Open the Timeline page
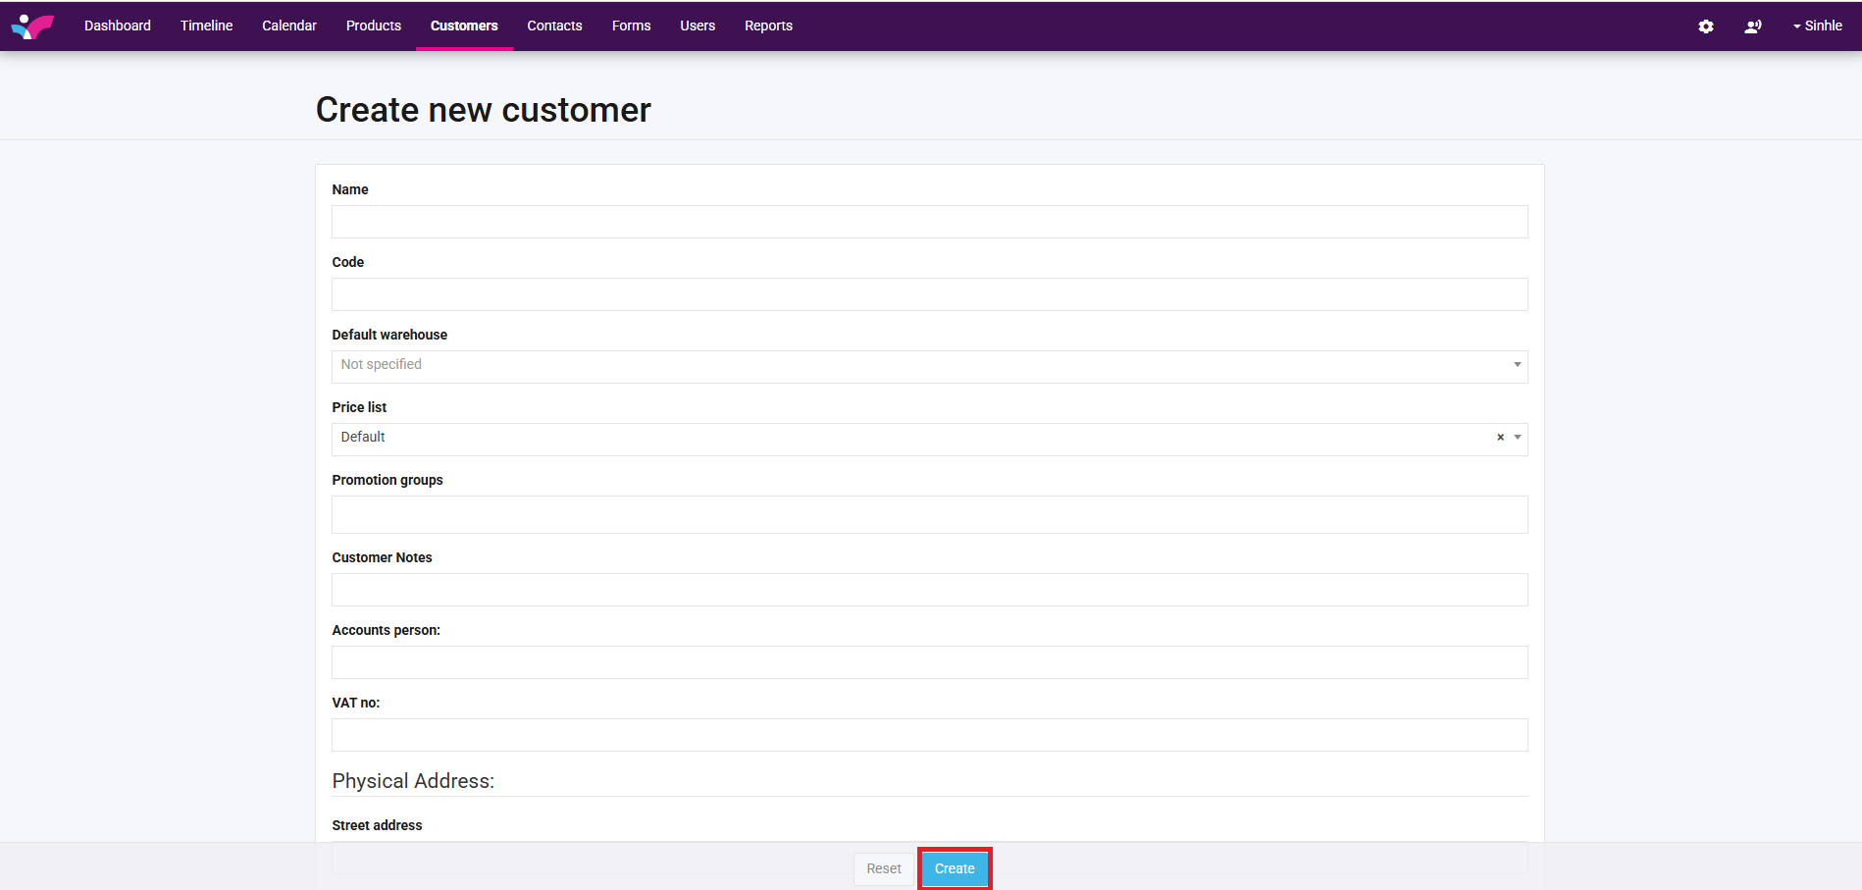Image resolution: width=1862 pixels, height=890 pixels. pos(206,26)
